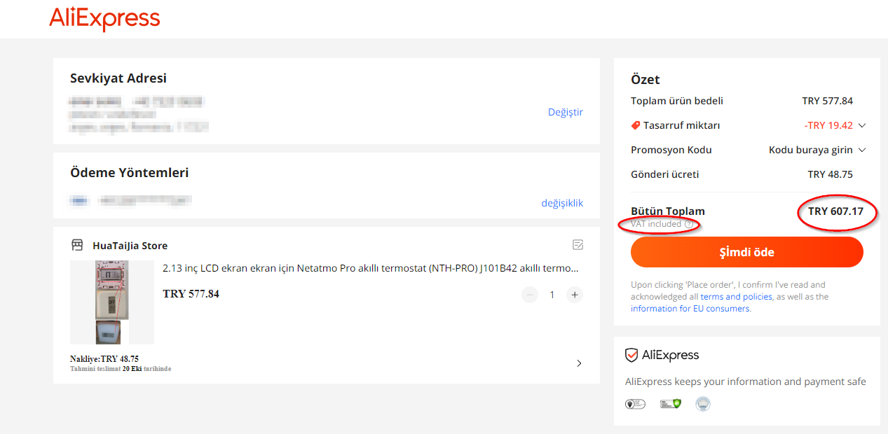This screenshot has height=434, width=888.
Task: Expand the Tasarruf miktarı savings details
Action: tap(862, 125)
